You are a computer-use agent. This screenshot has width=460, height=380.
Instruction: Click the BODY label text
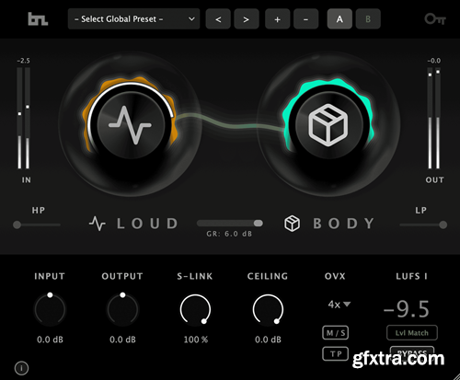(x=344, y=224)
